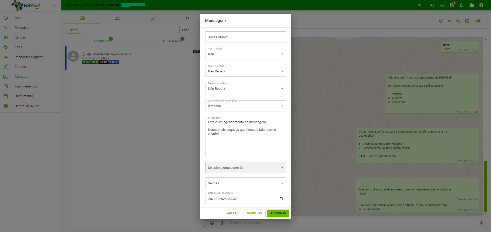Click the microphone icon to record audio
Screen dimensions: 491x232
(481, 223)
